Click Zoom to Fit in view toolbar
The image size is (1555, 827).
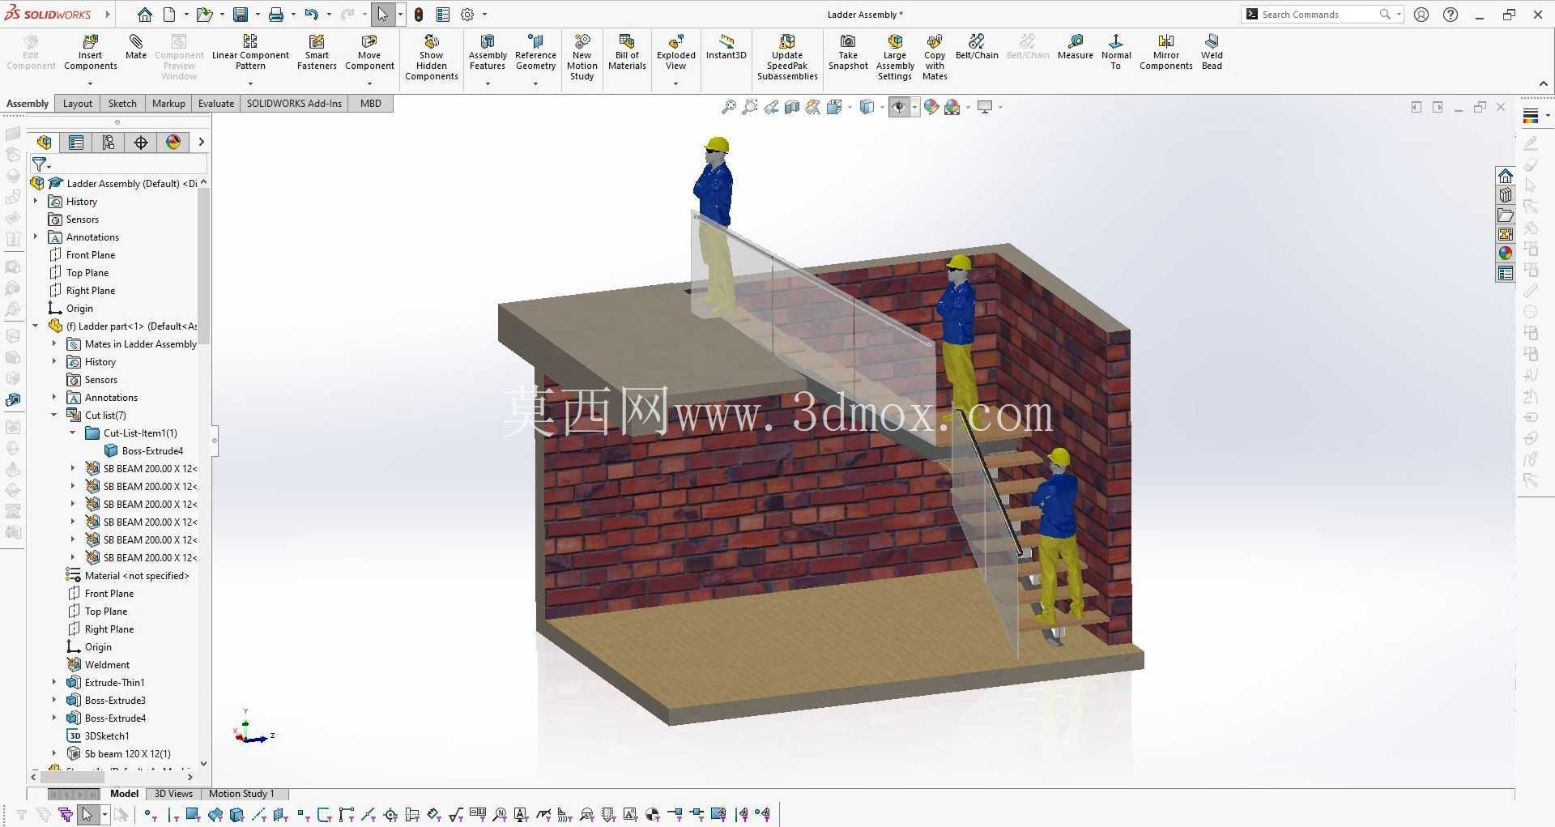[x=729, y=107]
